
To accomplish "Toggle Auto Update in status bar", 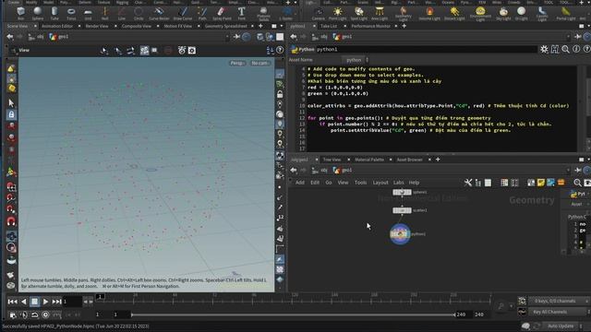I will (x=561, y=326).
